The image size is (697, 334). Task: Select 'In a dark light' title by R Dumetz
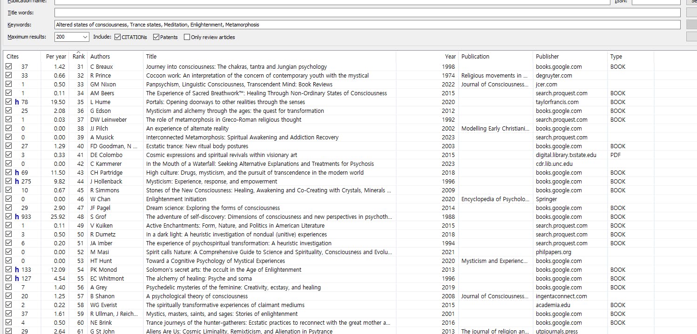pyautogui.click(x=237, y=235)
